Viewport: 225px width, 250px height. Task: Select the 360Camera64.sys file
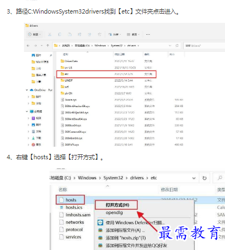click(74, 132)
